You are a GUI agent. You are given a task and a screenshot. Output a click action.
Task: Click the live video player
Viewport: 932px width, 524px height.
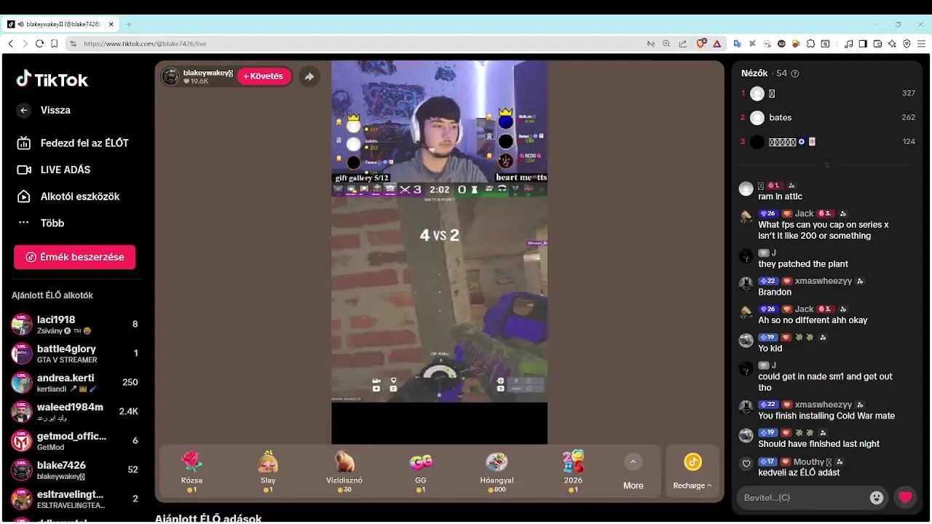[x=439, y=252]
